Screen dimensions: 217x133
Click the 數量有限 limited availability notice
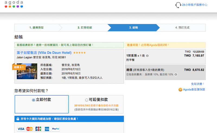coord(165,45)
